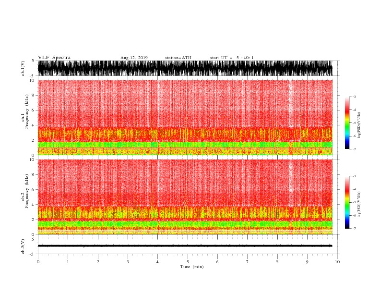Click the "station=ATH" header label
Screen dimensions: 380x294
pos(178,58)
